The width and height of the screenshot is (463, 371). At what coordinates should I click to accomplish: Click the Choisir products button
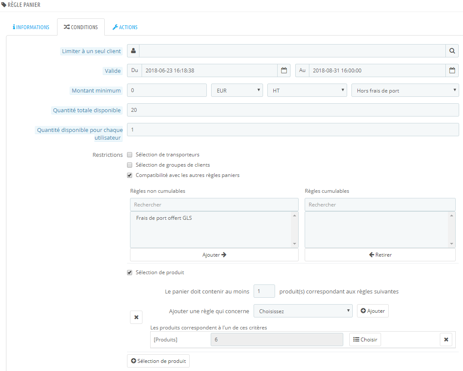tap(365, 339)
